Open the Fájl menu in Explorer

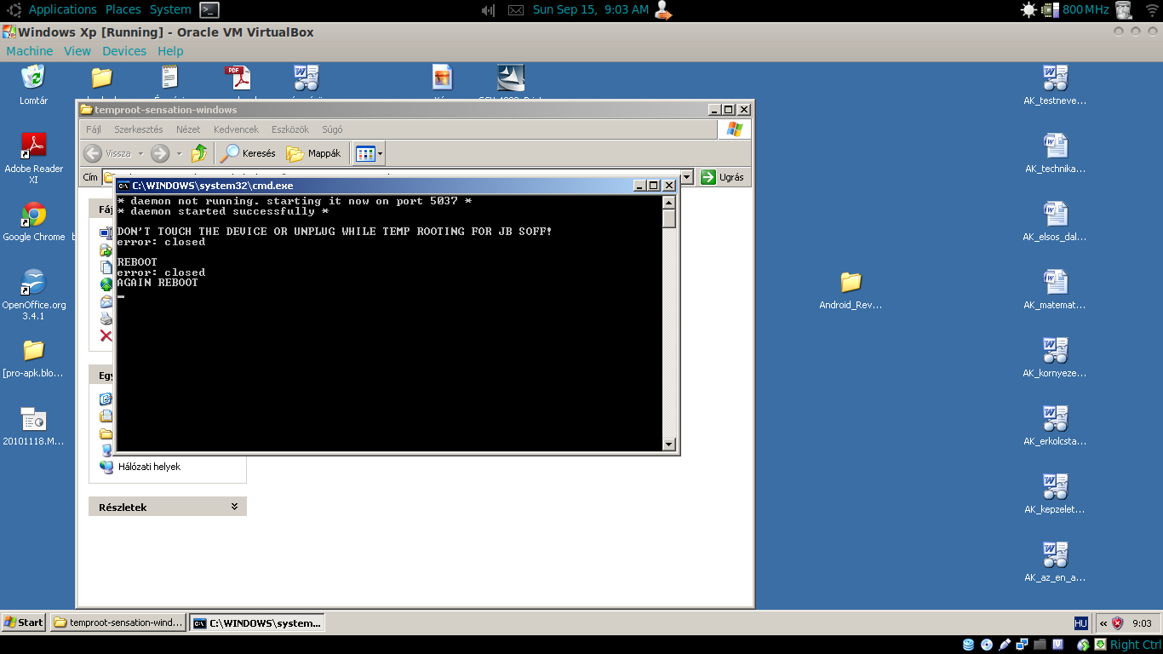pos(94,129)
